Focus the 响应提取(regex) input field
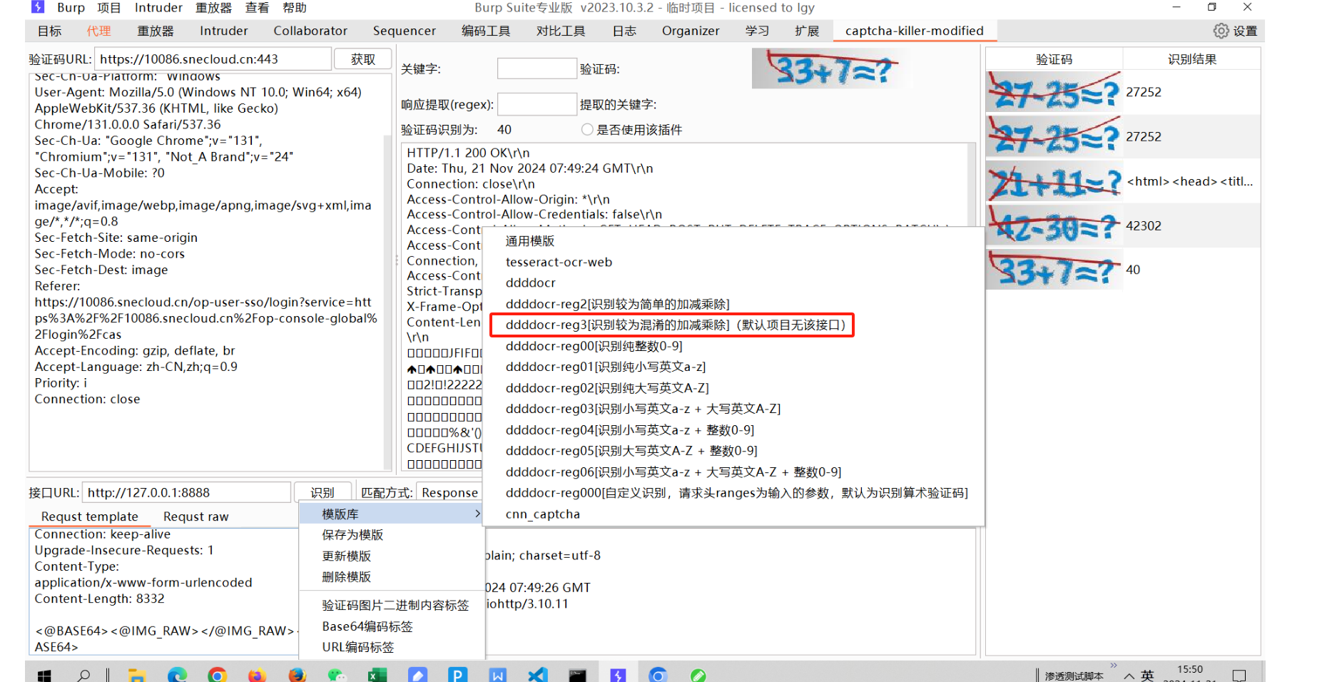Image resolution: width=1317 pixels, height=682 pixels. [x=537, y=104]
